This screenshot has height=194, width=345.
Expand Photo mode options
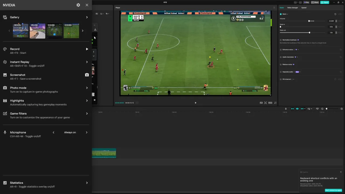click(x=87, y=88)
